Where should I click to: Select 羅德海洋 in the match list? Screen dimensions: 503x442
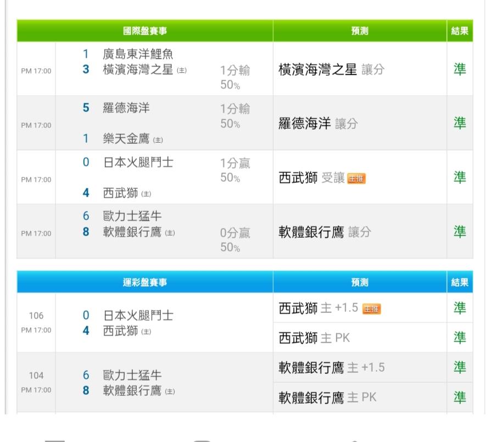(126, 108)
